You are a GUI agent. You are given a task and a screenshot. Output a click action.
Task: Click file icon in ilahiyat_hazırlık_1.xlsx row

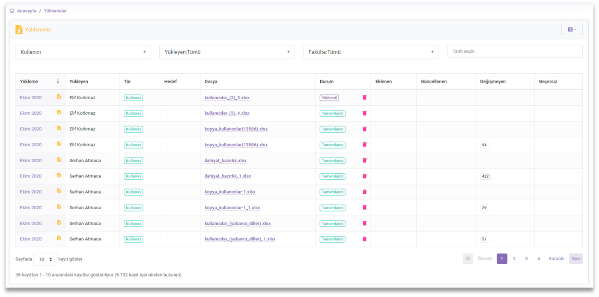pos(59,175)
